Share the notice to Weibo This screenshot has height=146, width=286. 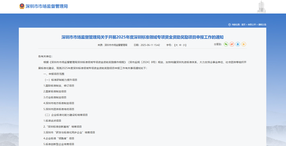[232, 44]
